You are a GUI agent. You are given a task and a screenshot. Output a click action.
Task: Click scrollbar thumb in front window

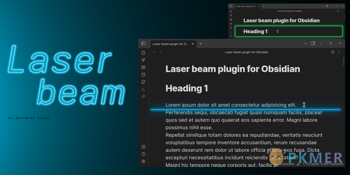click(344, 61)
